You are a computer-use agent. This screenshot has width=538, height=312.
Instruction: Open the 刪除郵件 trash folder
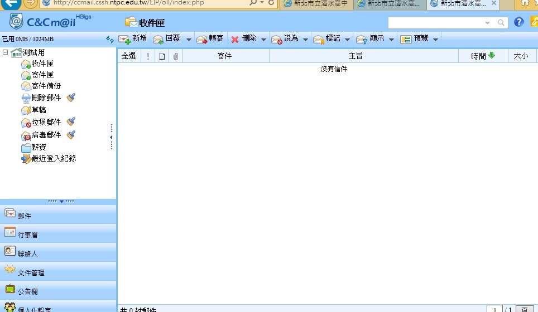(x=41, y=98)
